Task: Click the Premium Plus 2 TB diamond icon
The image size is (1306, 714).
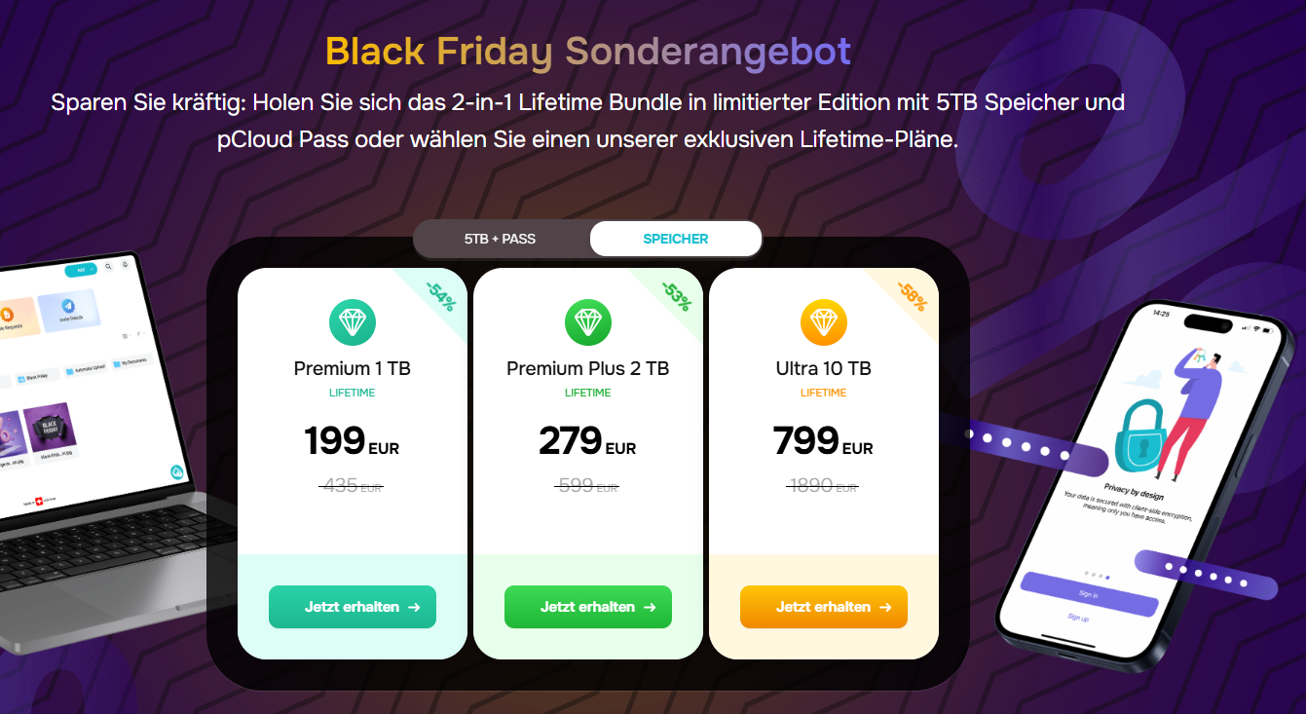Action: [588, 321]
